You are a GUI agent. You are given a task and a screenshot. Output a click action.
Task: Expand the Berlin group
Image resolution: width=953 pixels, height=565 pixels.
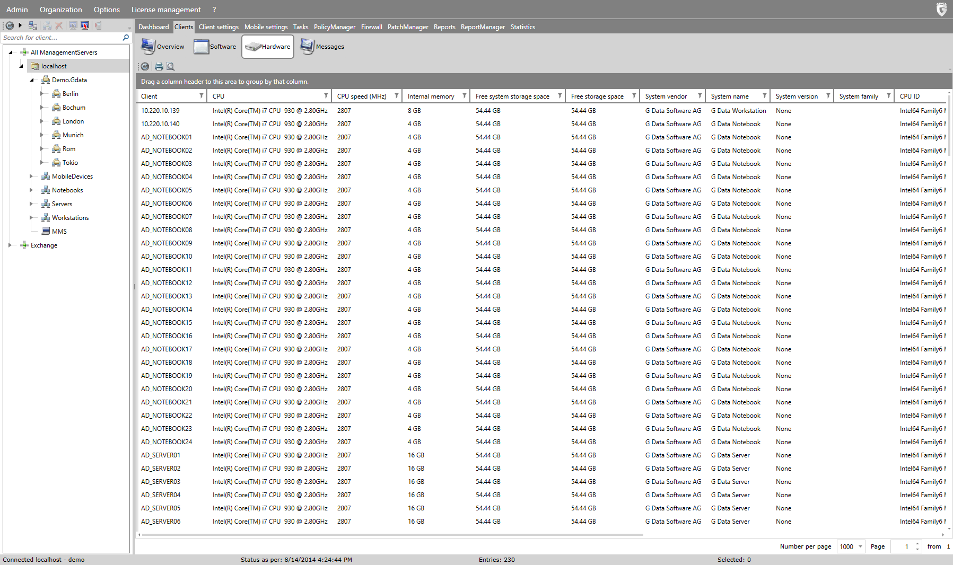tap(42, 94)
